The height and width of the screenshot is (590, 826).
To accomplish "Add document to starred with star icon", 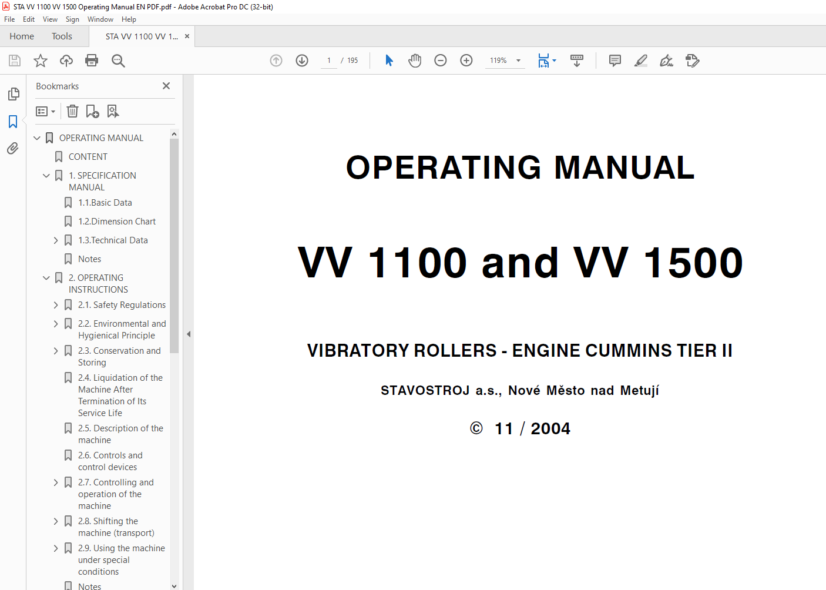I will coord(41,61).
